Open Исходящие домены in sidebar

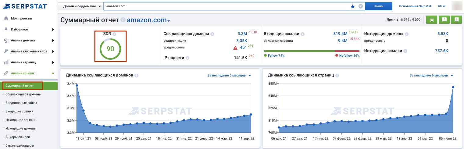click(21, 128)
